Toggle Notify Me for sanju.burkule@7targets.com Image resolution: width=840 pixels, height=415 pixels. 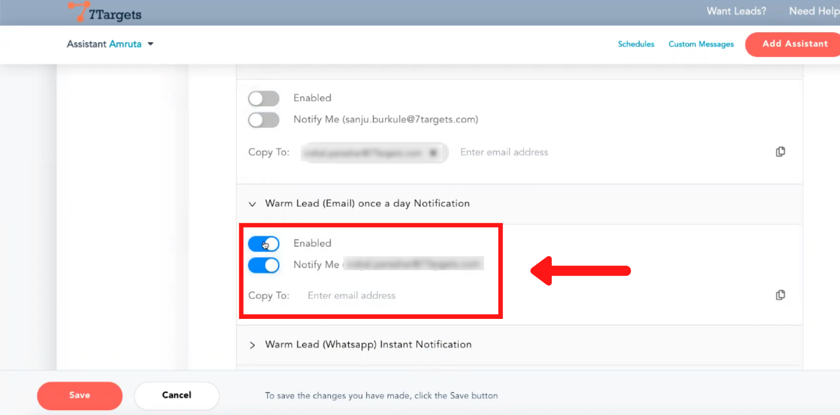pyautogui.click(x=263, y=120)
